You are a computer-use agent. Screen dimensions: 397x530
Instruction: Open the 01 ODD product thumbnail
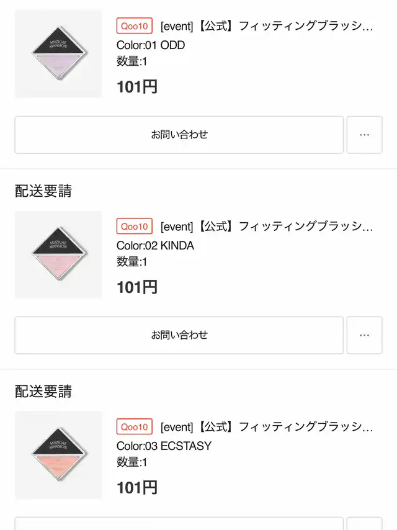click(58, 53)
